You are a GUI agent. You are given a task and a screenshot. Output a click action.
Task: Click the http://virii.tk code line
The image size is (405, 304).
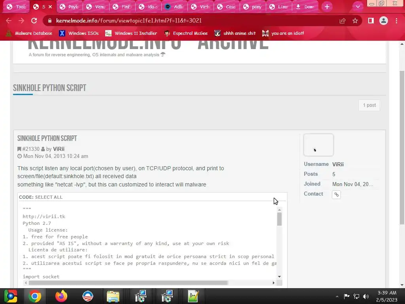[x=44, y=217]
